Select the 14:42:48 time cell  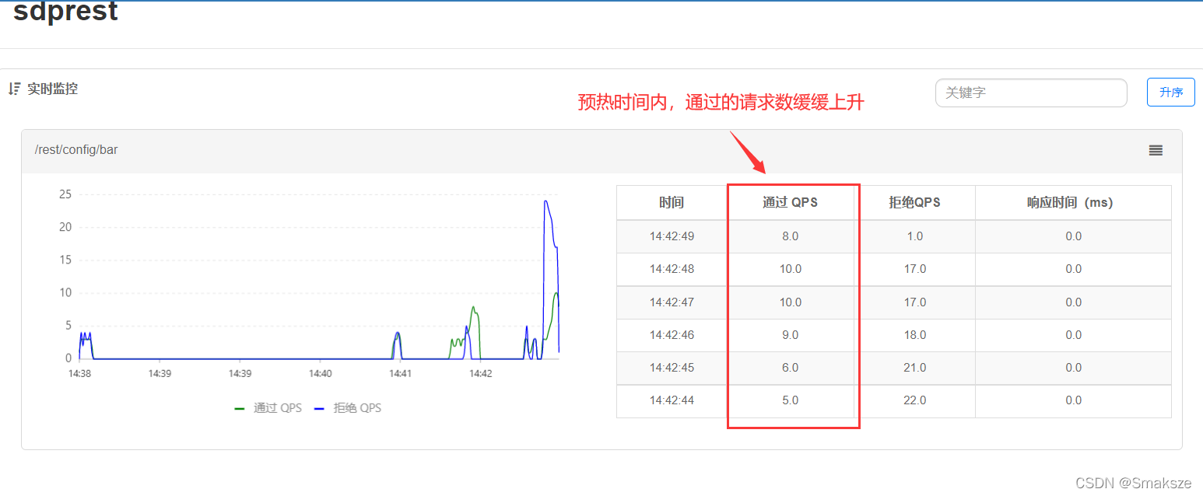tap(672, 269)
